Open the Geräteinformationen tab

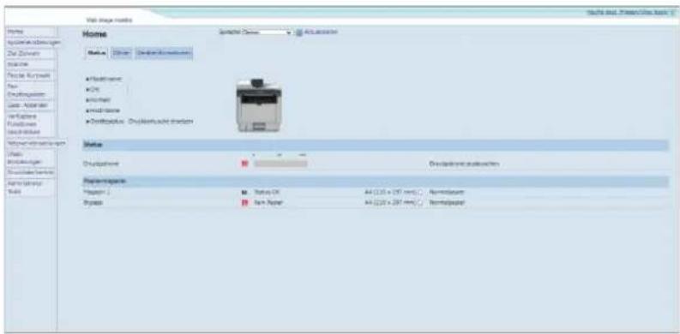click(164, 53)
